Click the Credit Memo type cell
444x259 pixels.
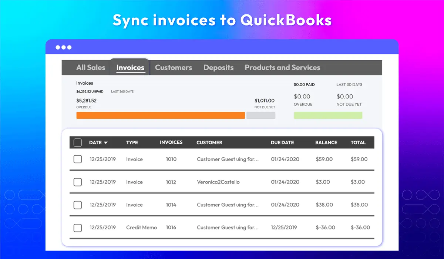pyautogui.click(x=141, y=228)
